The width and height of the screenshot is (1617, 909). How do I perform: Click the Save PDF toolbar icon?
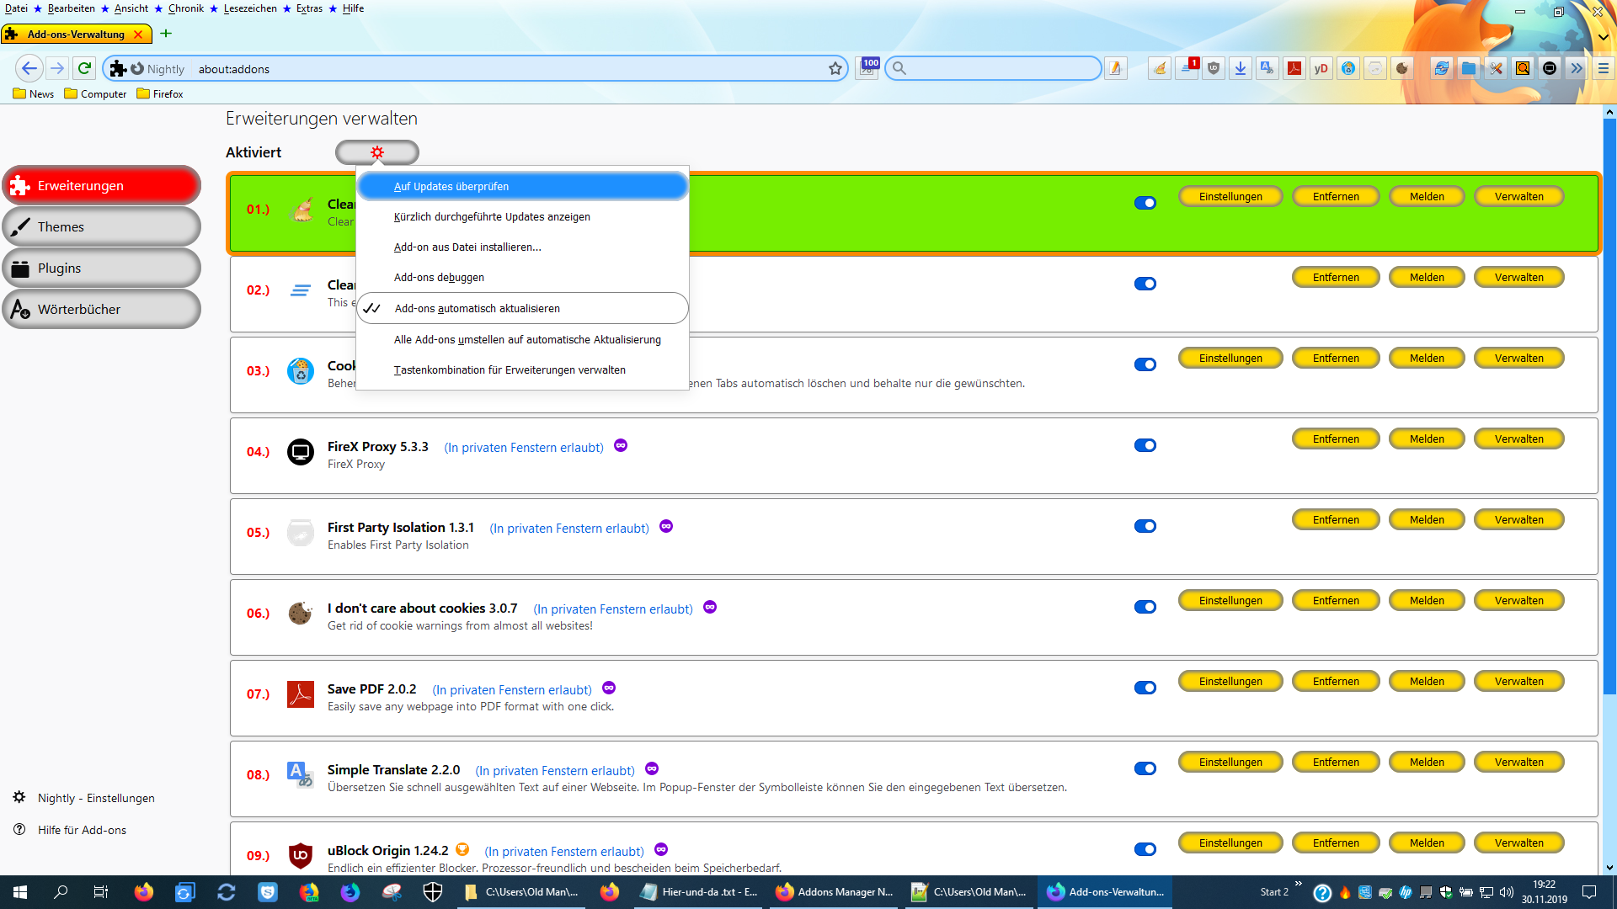click(1294, 69)
